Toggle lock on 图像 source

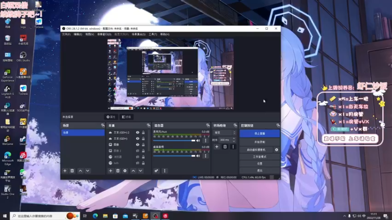143,144
